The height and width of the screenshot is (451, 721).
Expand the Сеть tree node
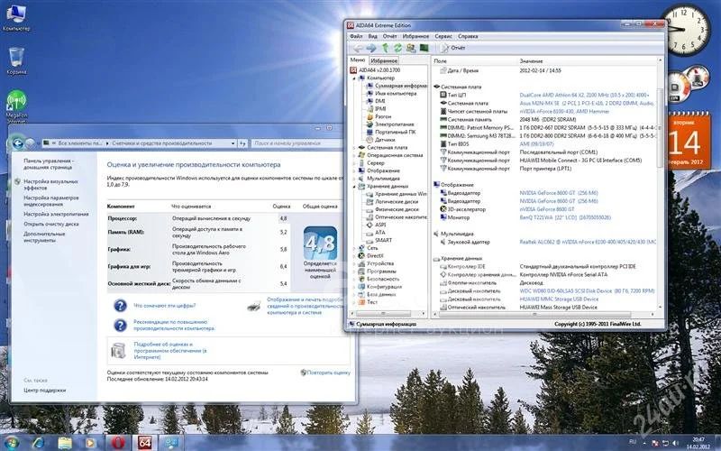tap(354, 248)
